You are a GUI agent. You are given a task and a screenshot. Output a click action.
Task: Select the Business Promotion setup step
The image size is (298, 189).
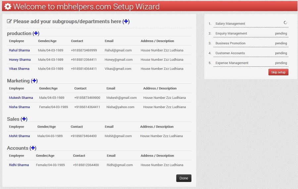pos(230,43)
